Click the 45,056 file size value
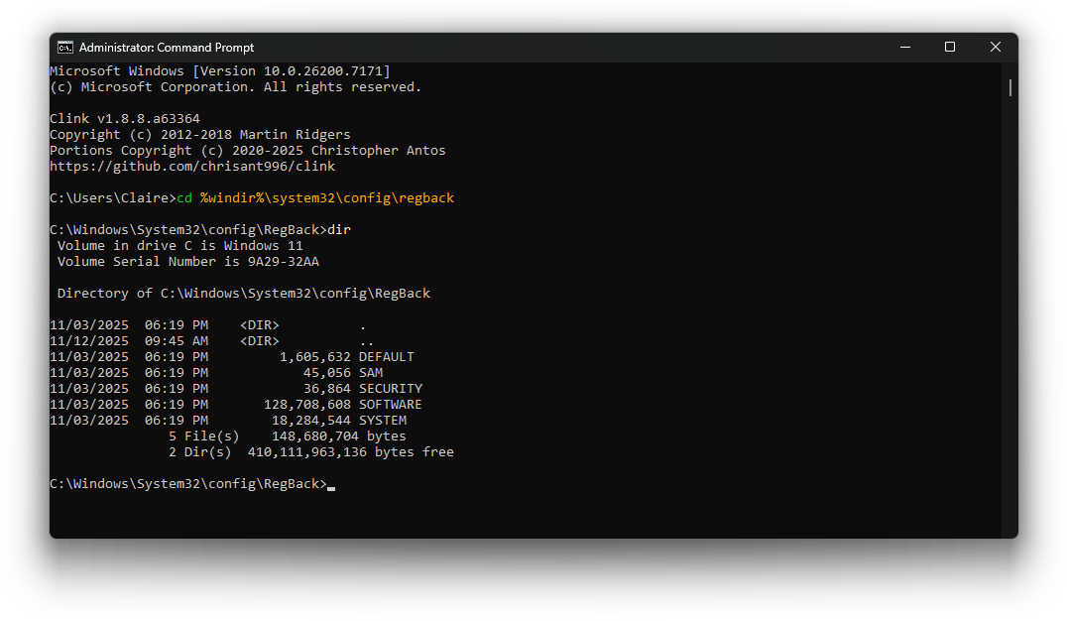The width and height of the screenshot is (1067, 621). 327,372
